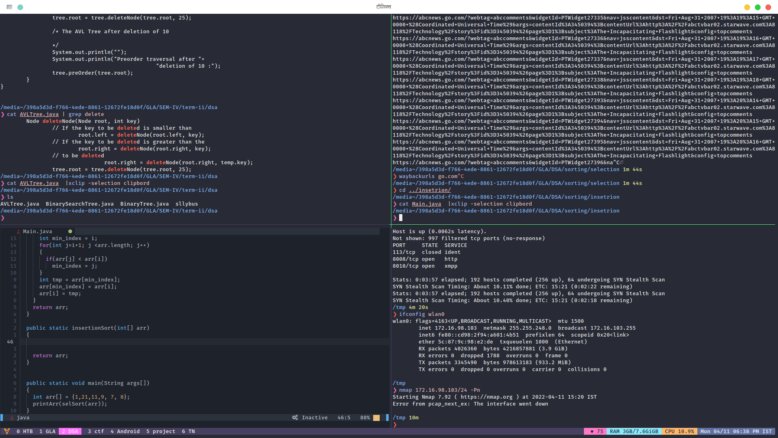Click the gears icon beside Inactive status

(295, 418)
